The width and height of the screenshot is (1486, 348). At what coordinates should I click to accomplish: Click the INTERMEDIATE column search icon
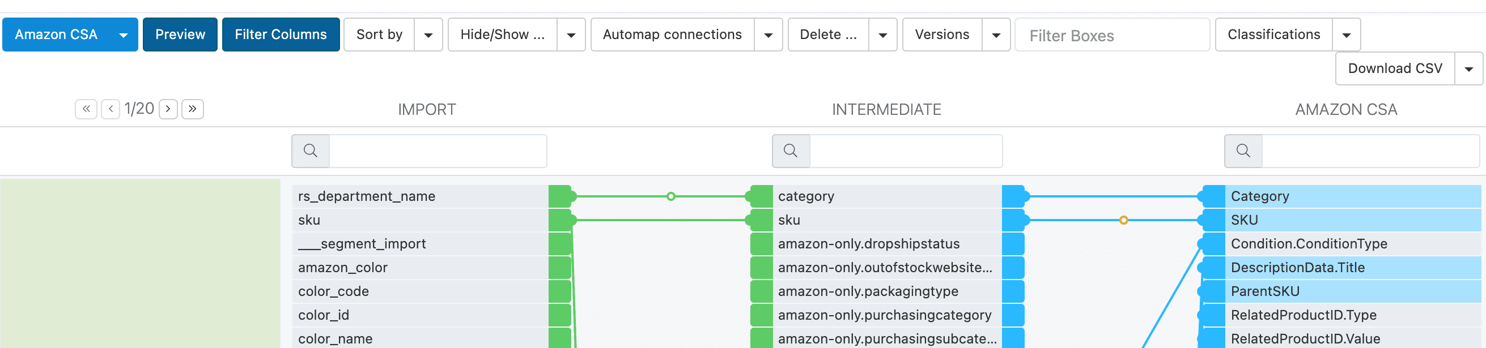tap(790, 151)
